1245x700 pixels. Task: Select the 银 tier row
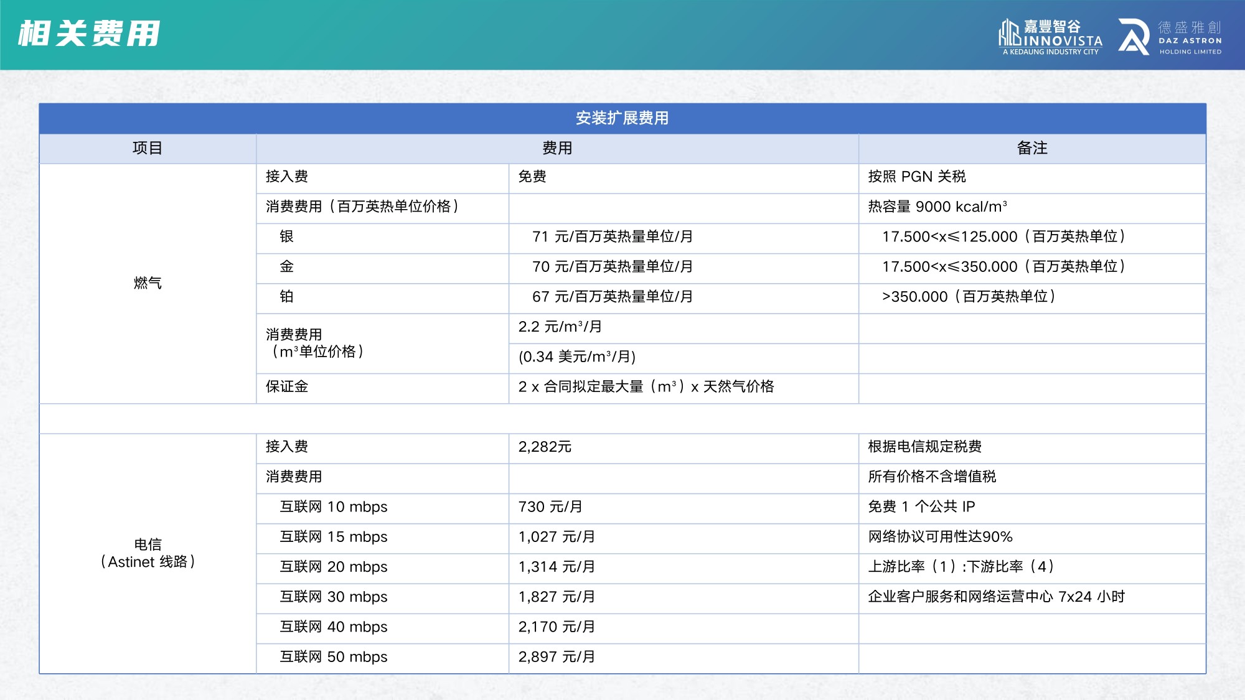pyautogui.click(x=286, y=238)
